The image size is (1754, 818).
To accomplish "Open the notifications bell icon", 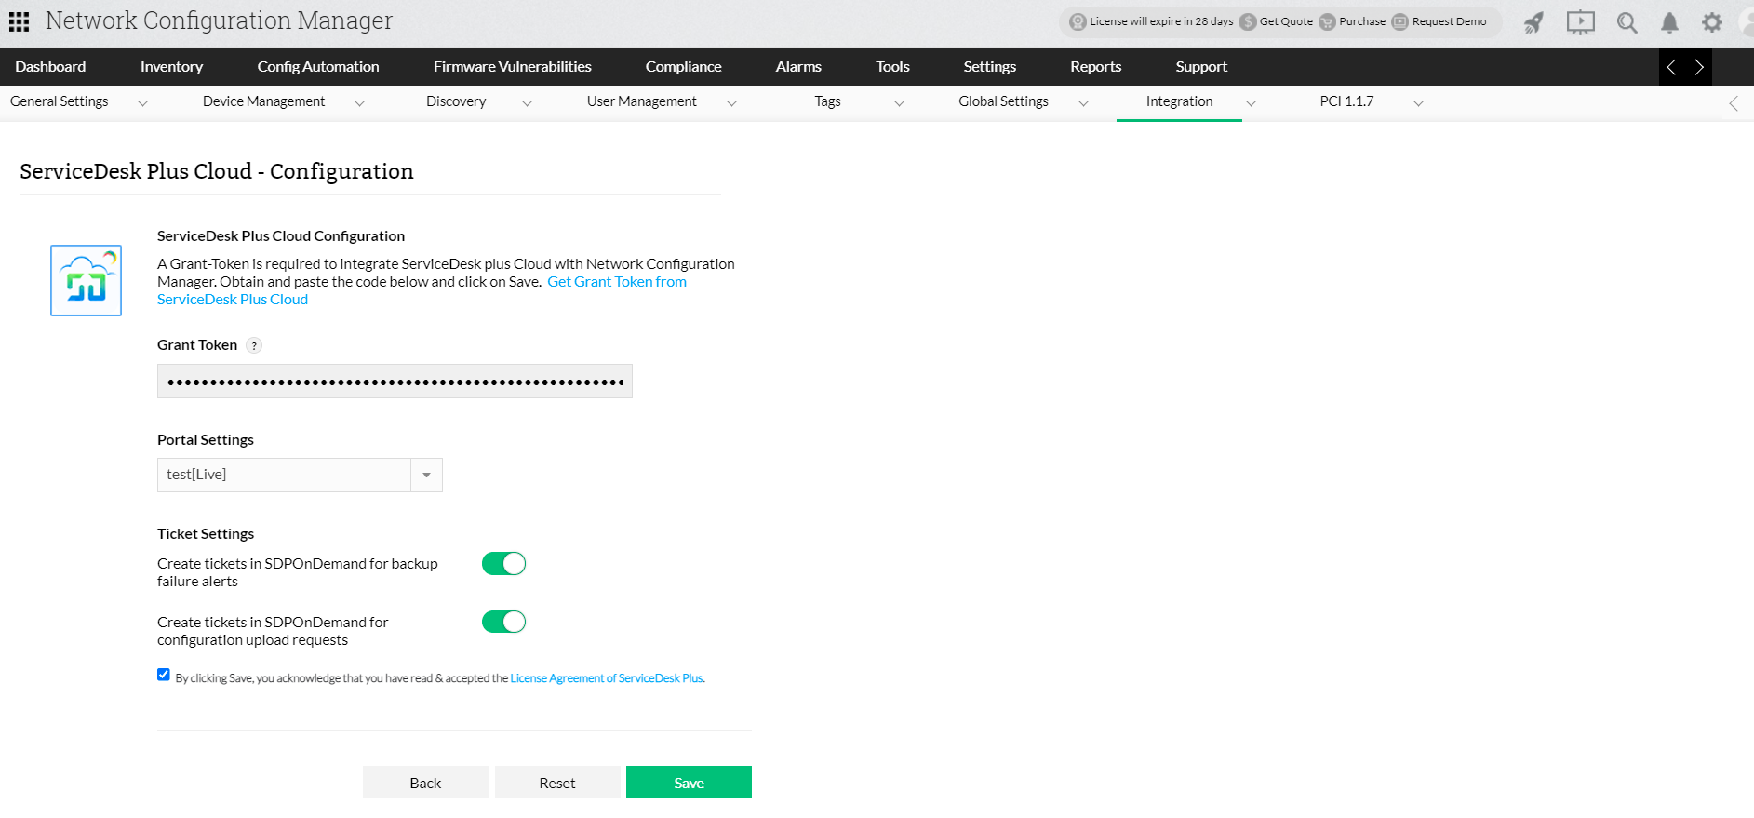I will coord(1669,22).
